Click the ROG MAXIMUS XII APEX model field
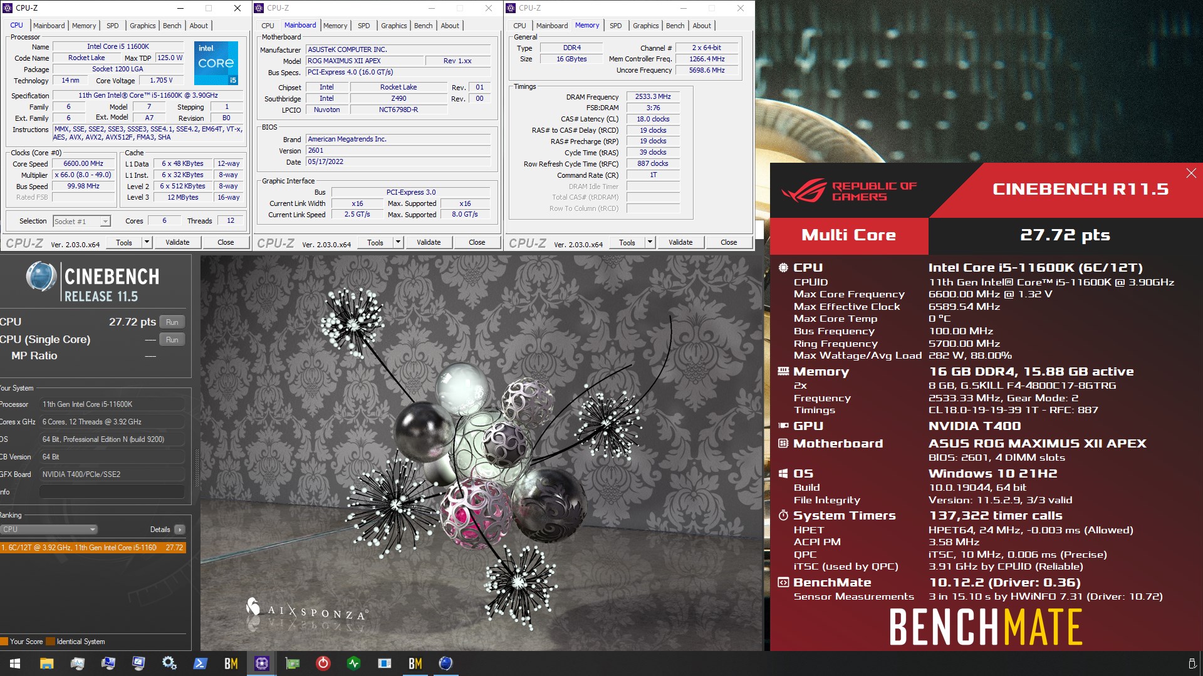Viewport: 1203px width, 676px height. (364, 61)
